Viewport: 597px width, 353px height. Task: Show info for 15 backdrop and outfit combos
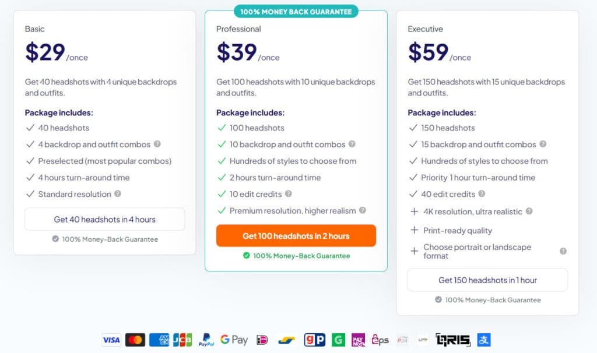click(543, 144)
